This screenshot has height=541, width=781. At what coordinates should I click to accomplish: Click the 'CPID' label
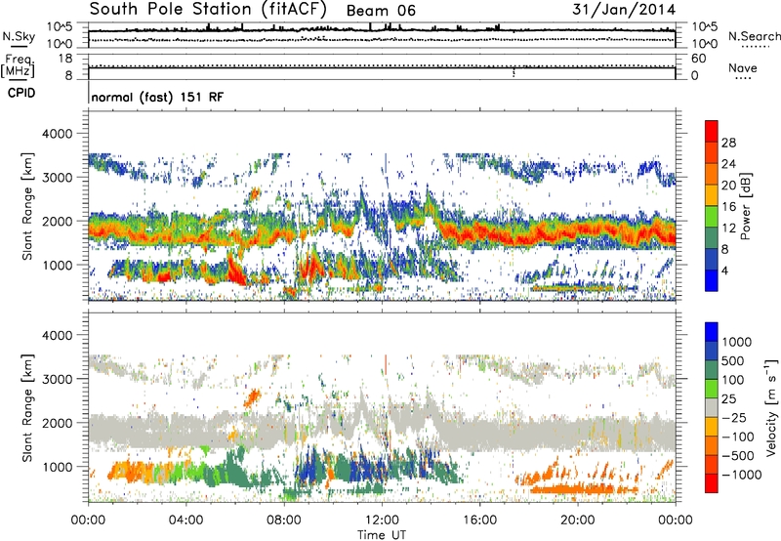[x=21, y=93]
